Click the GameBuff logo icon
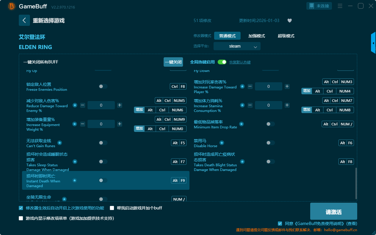Viewport: 376px width, 235px height. click(12, 6)
